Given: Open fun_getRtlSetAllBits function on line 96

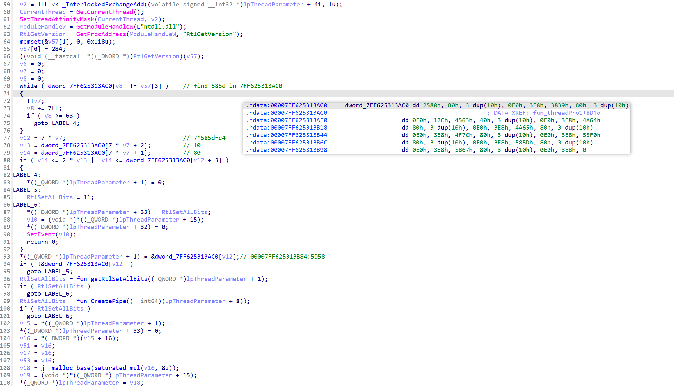Looking at the screenshot, I should point(112,279).
